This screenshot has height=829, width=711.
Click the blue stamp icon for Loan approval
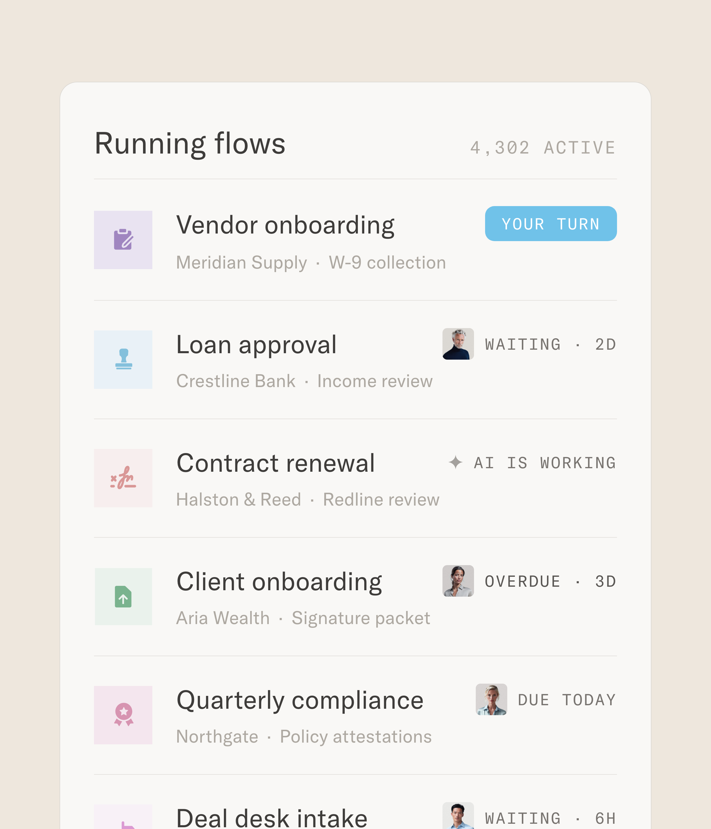click(123, 359)
